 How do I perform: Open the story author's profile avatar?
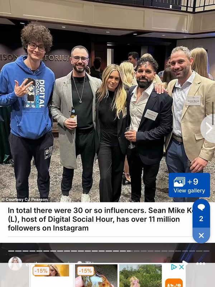15,263
